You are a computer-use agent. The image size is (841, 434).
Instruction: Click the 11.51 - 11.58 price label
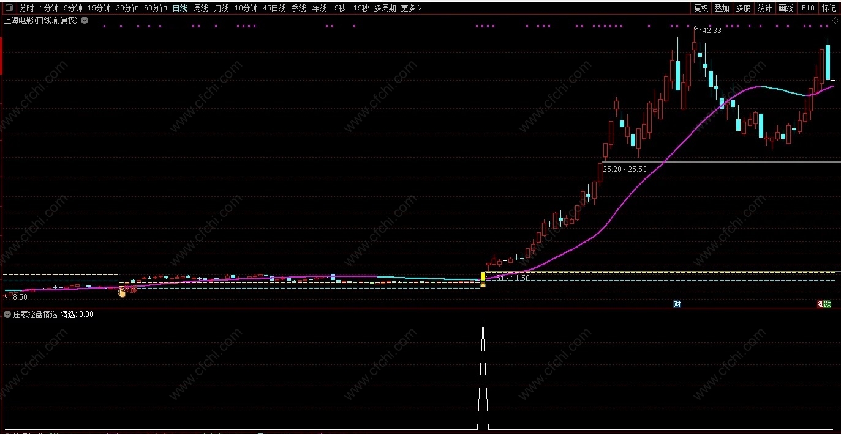508,278
